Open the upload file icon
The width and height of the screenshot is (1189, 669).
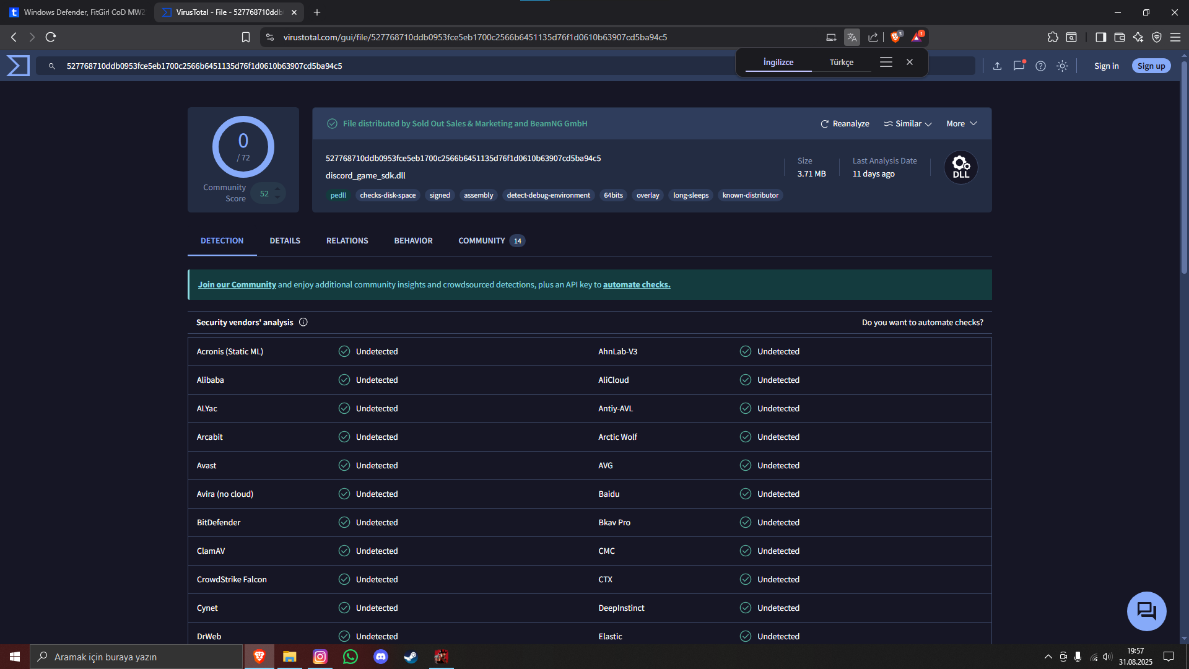point(997,66)
